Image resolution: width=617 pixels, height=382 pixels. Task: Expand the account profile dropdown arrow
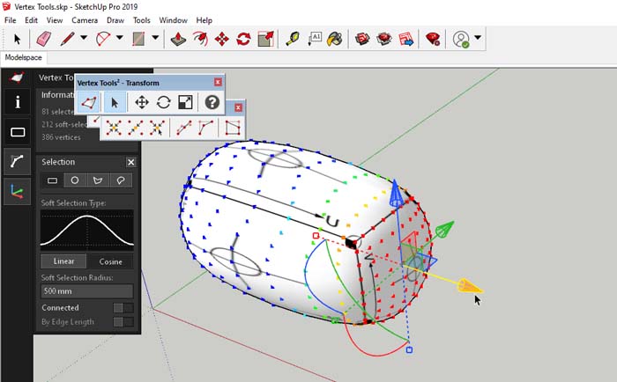point(478,39)
